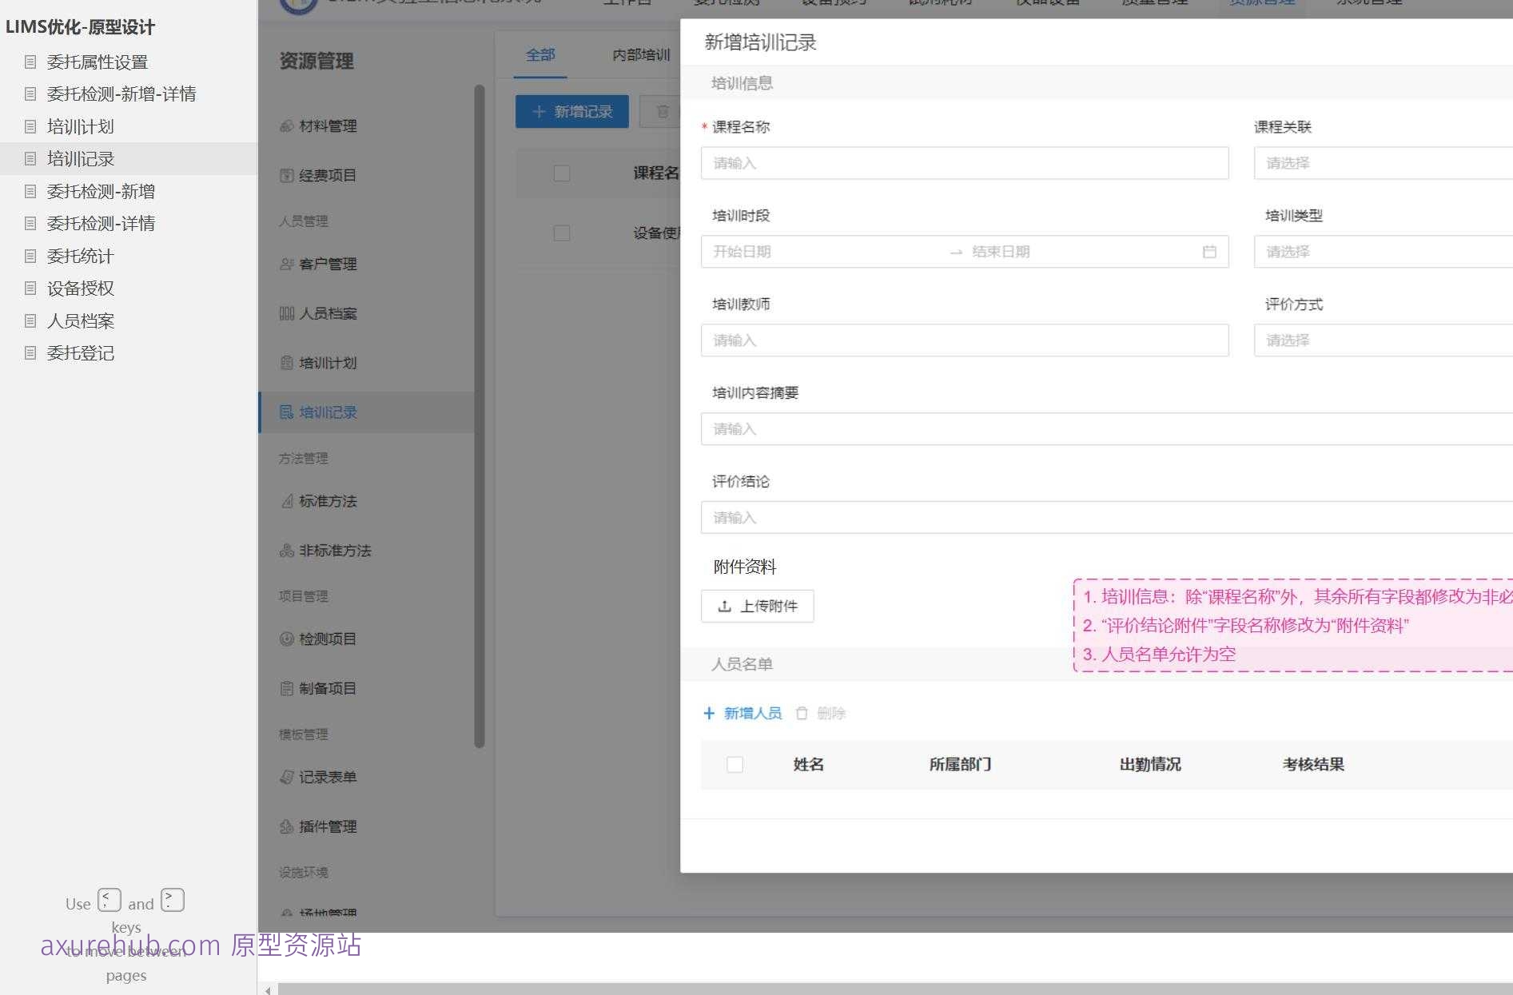Open 委托检测-新增 page
The image size is (1513, 995).
101,191
